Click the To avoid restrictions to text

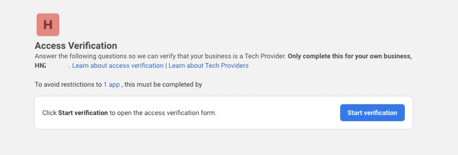pyautogui.click(x=68, y=85)
